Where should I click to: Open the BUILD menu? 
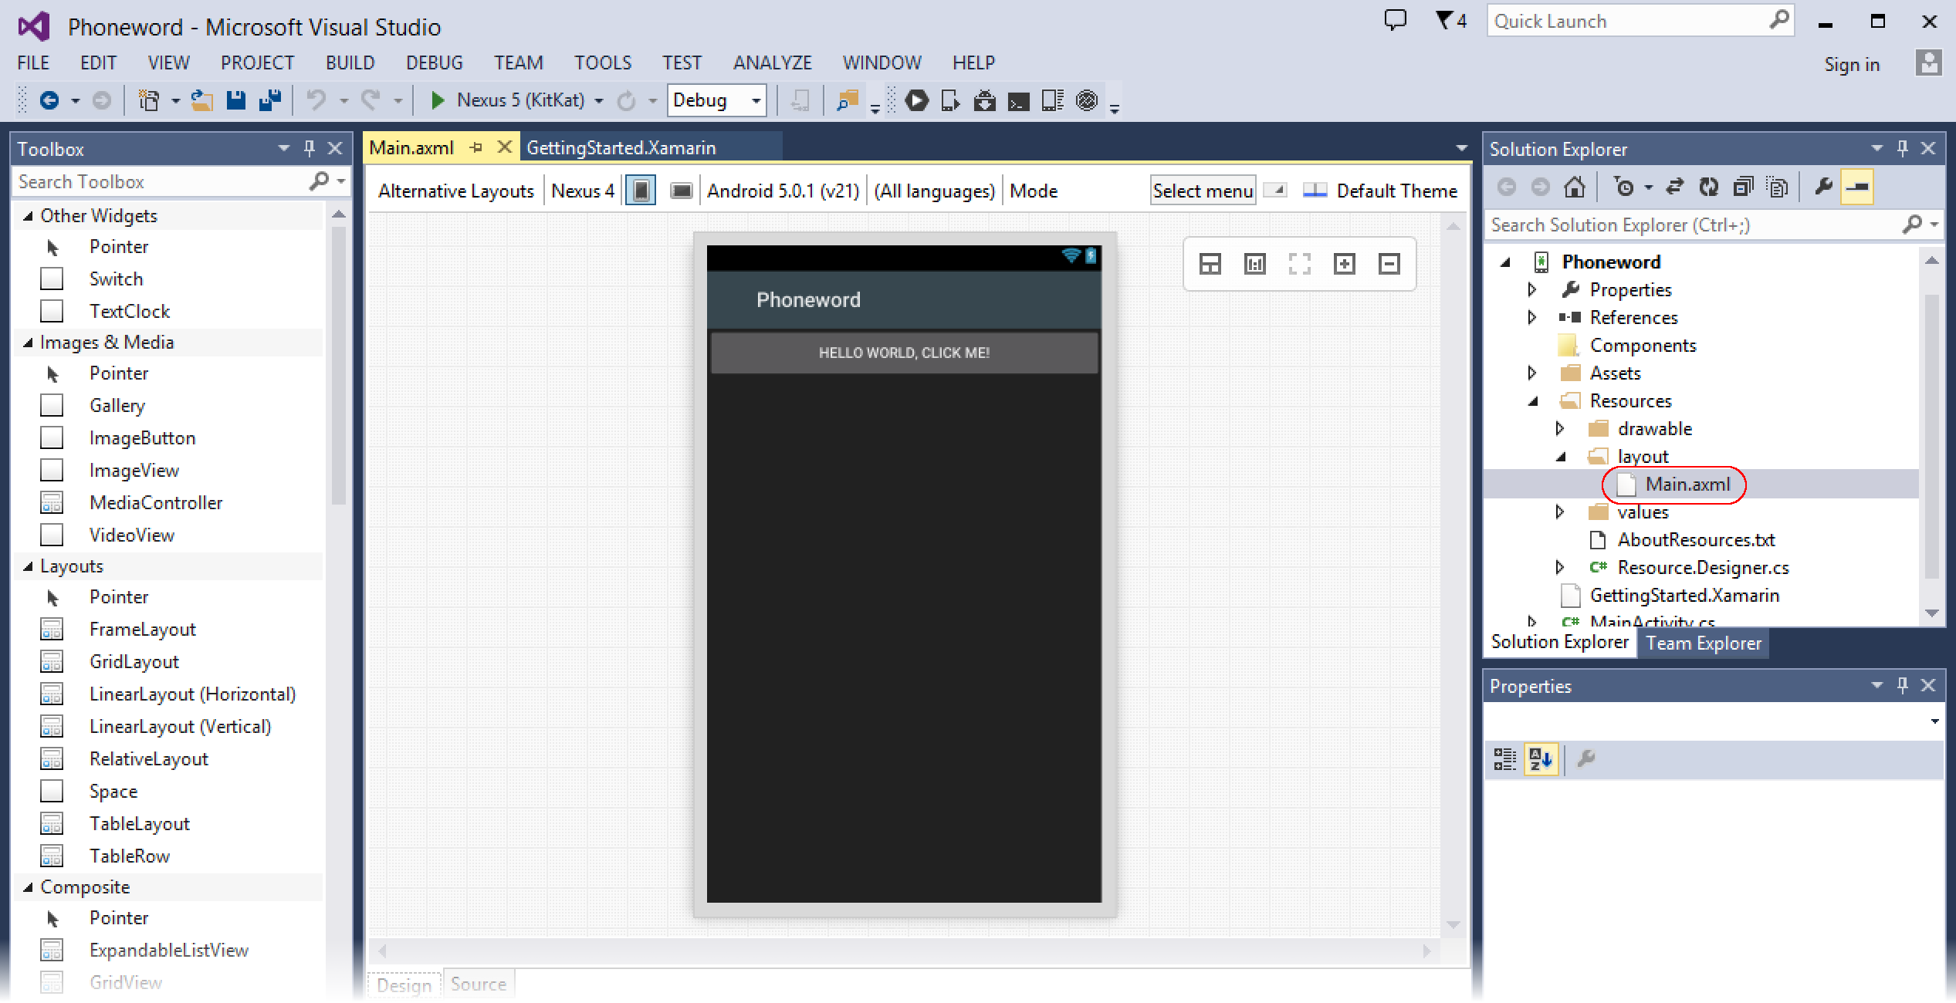coord(350,62)
